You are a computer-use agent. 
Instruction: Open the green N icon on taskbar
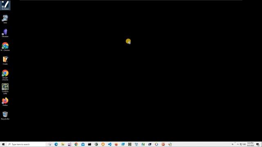143,144
